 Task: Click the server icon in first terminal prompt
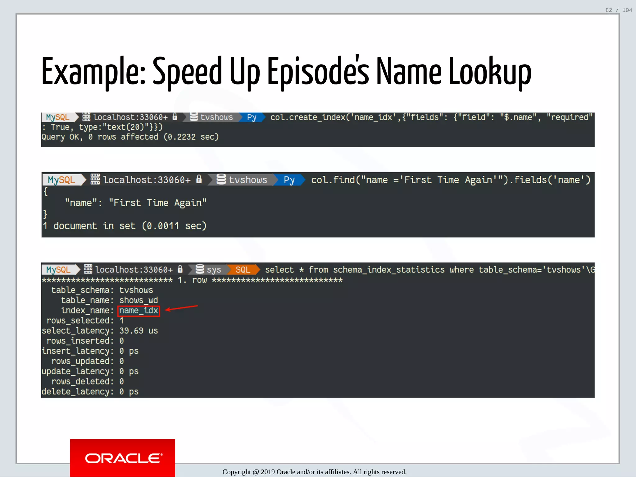86,117
